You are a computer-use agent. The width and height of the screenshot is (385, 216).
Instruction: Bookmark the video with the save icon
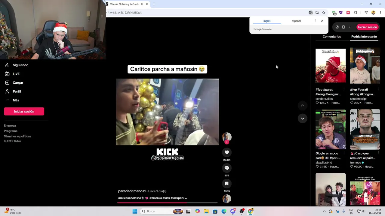point(227,183)
